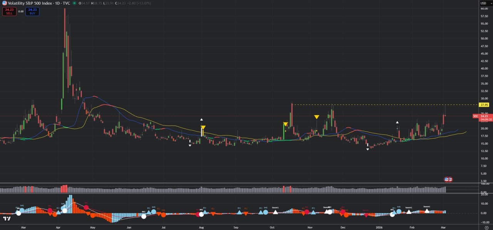This screenshot has width=493, height=230.
Task: Click the white up-triangle marker in January
Action: coord(397,122)
